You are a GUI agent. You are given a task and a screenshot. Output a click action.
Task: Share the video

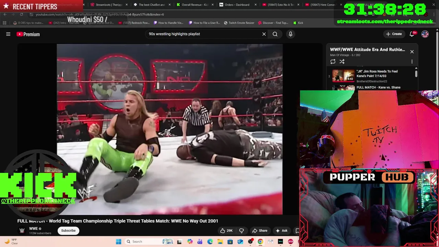click(260, 231)
